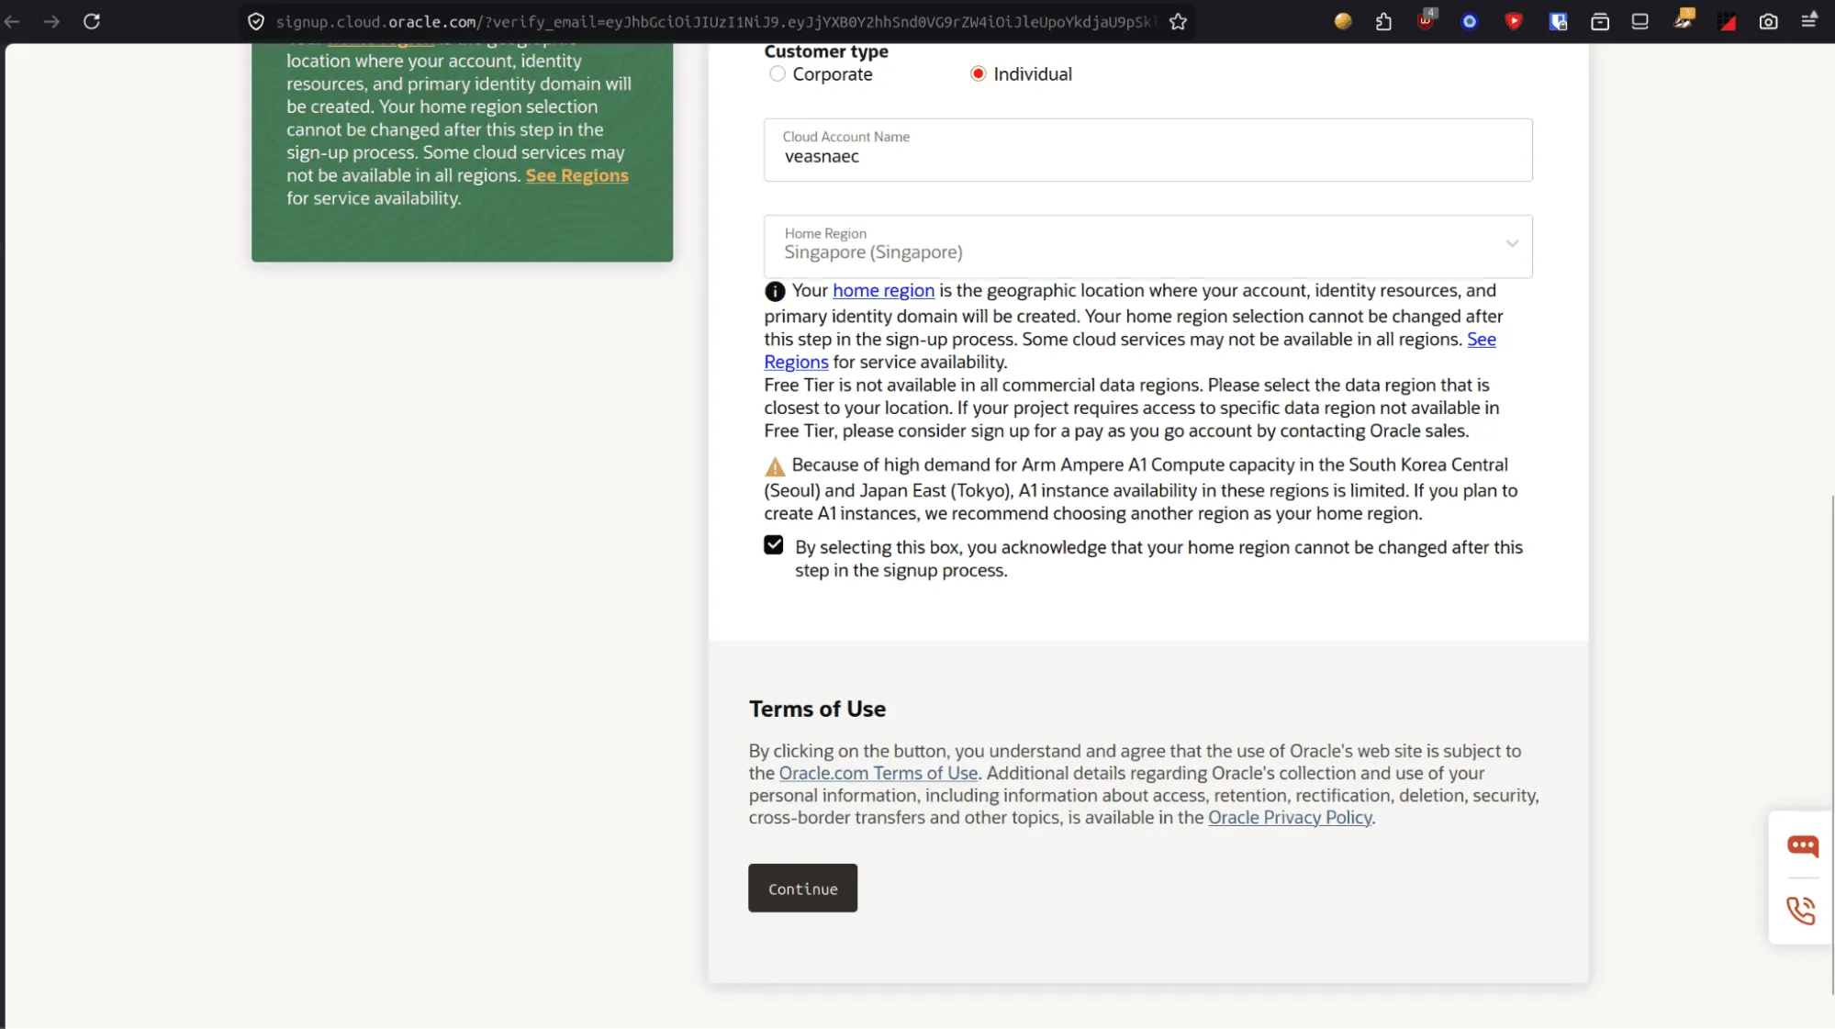Click the info icon before home region note
The width and height of the screenshot is (1835, 1029).
[x=775, y=291]
